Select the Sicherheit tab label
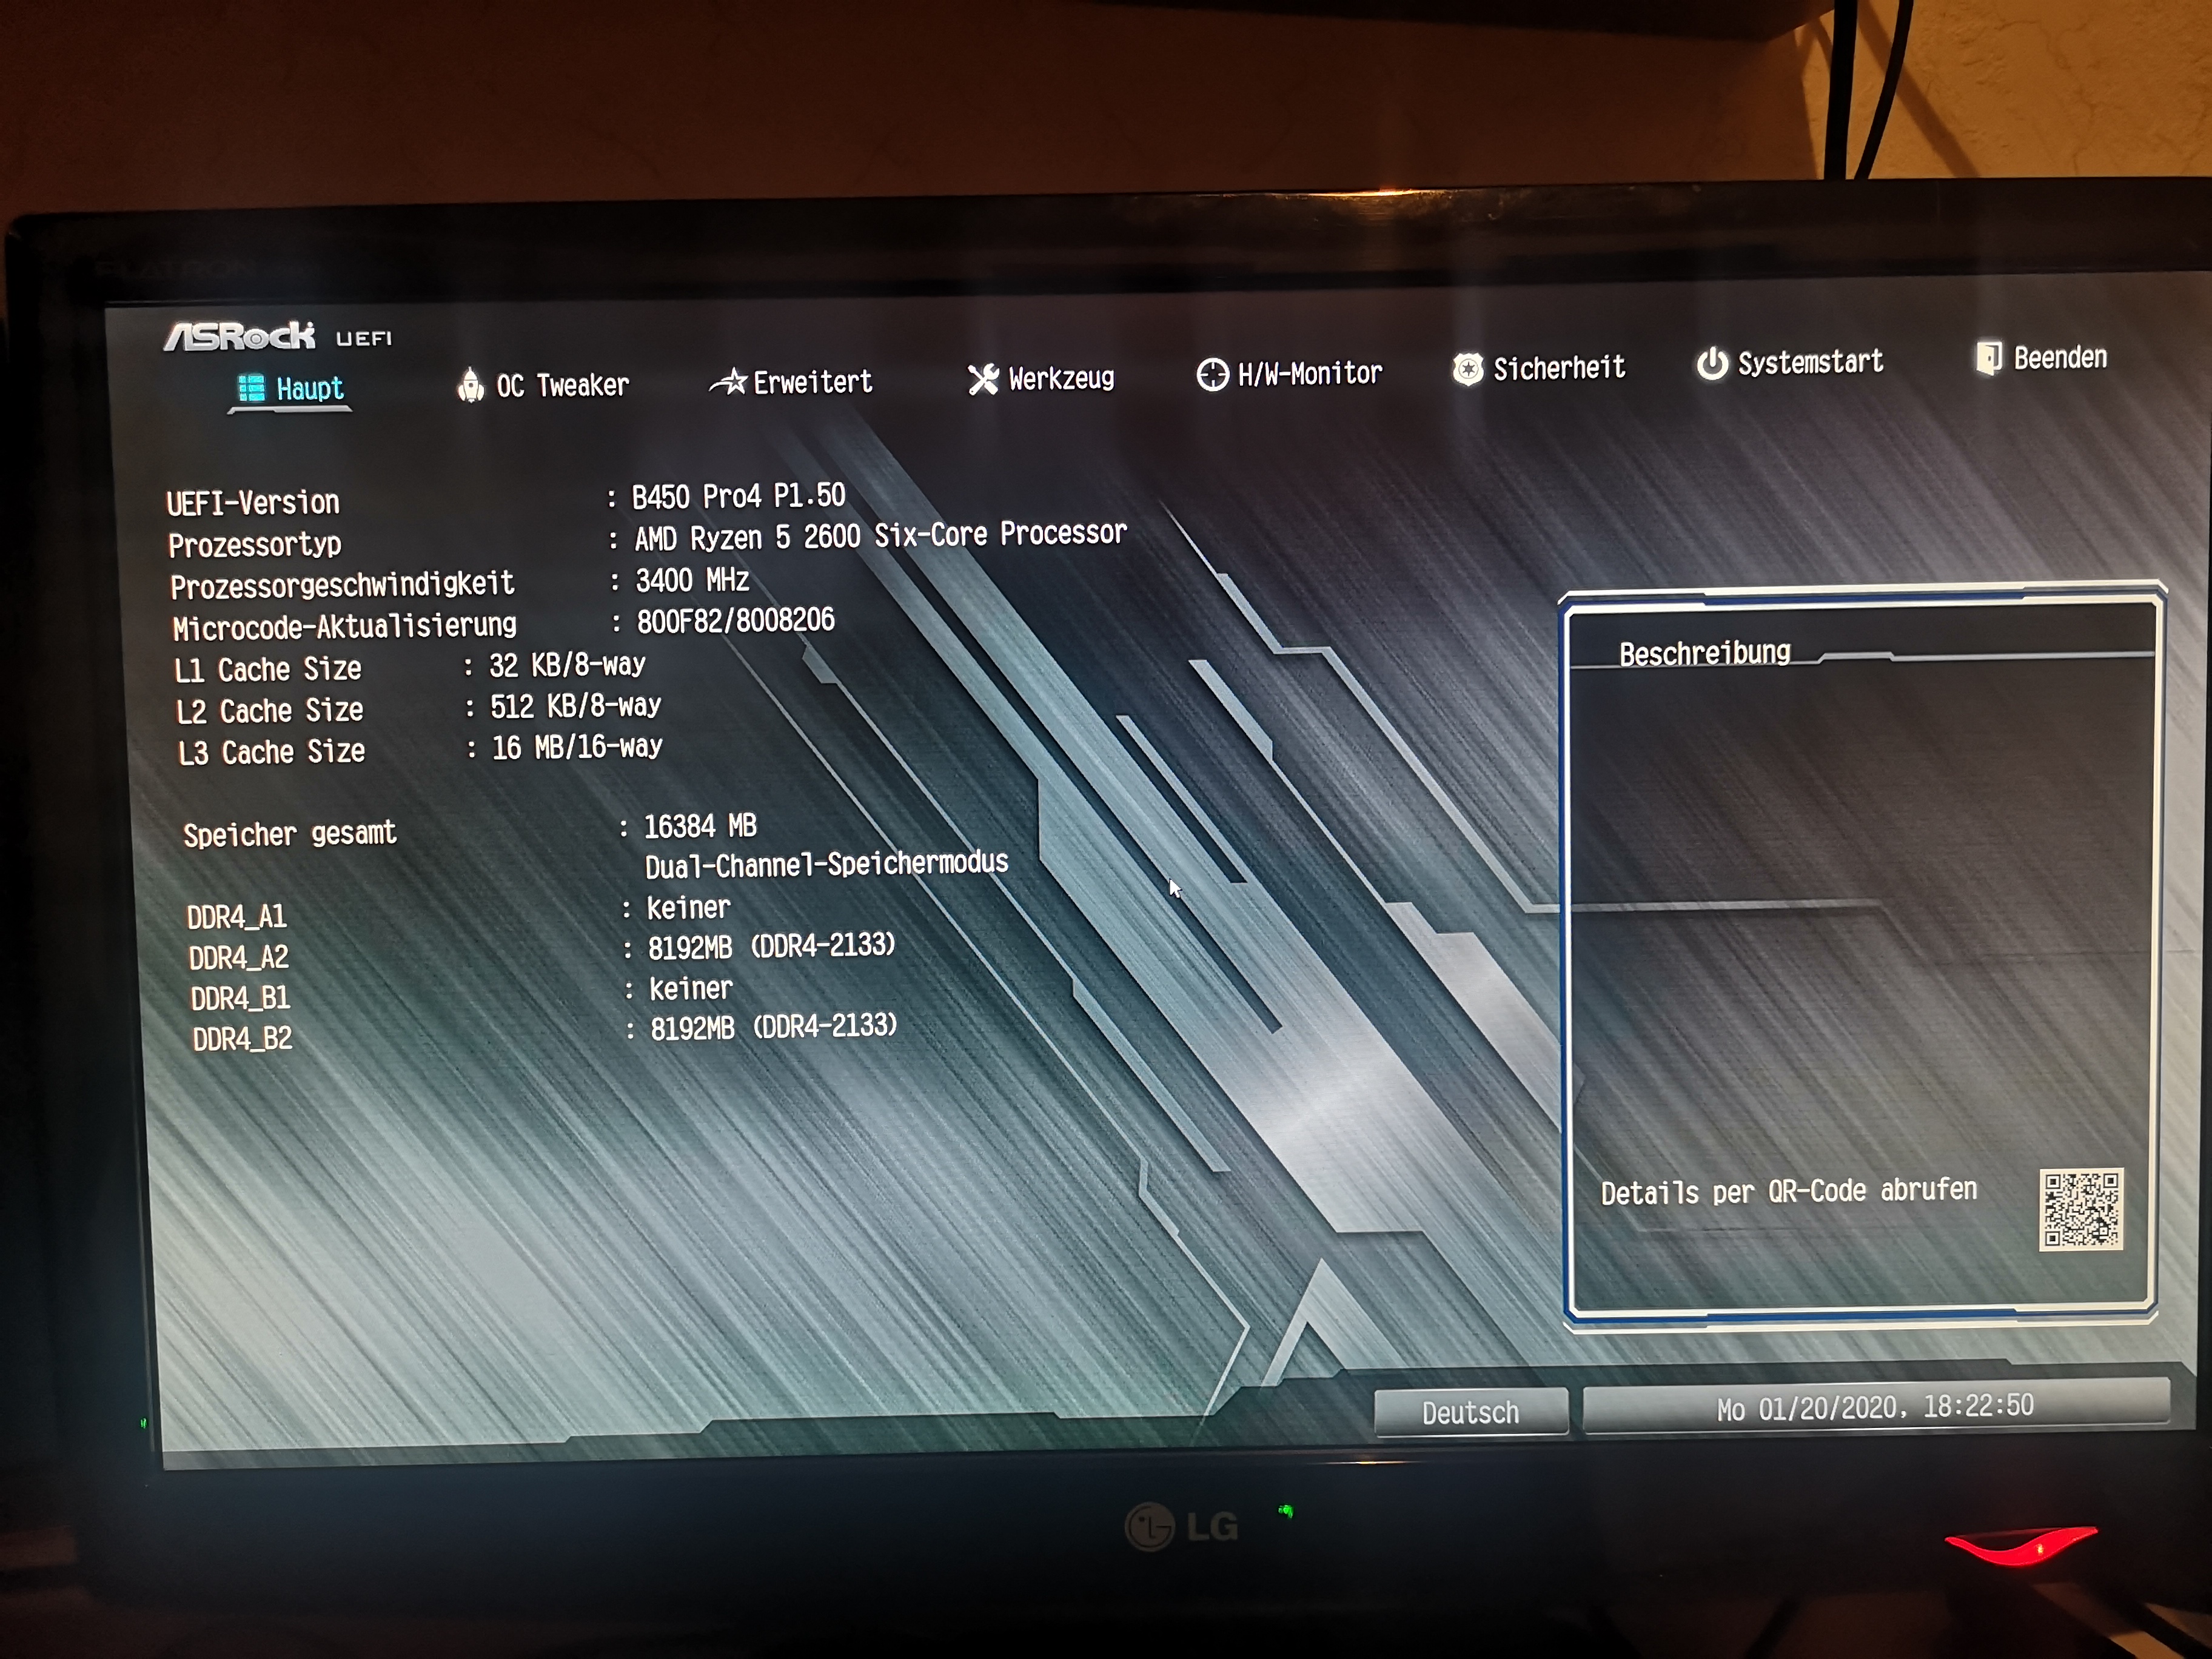The height and width of the screenshot is (1659, 2212). point(1559,368)
